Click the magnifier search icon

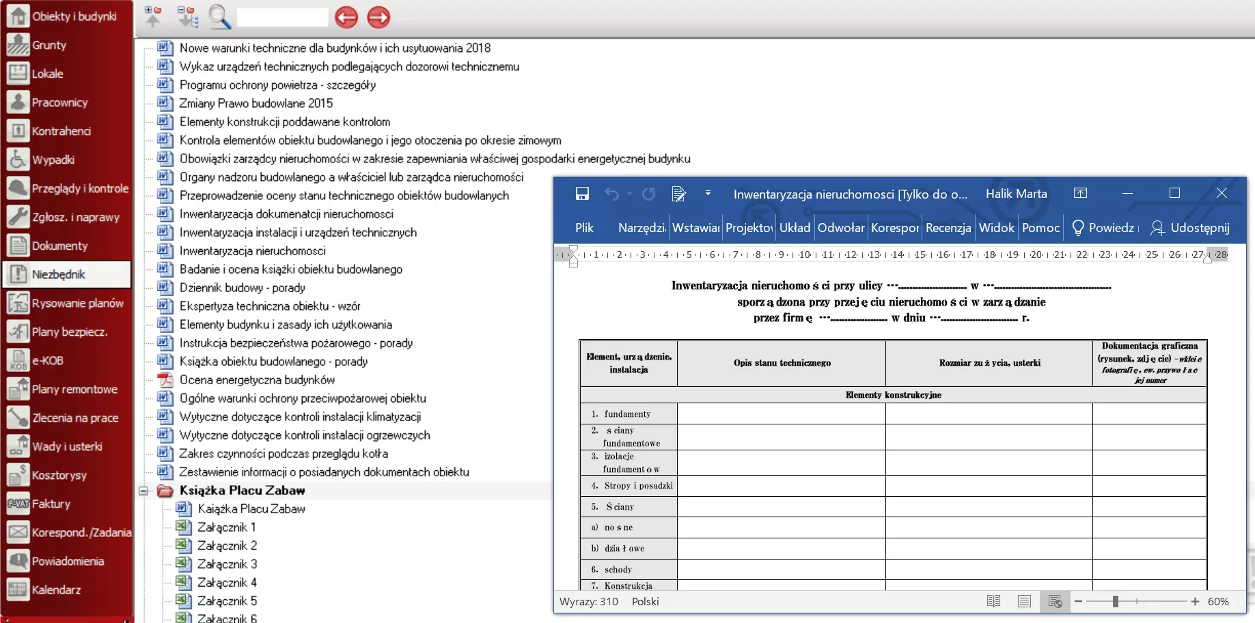click(219, 17)
